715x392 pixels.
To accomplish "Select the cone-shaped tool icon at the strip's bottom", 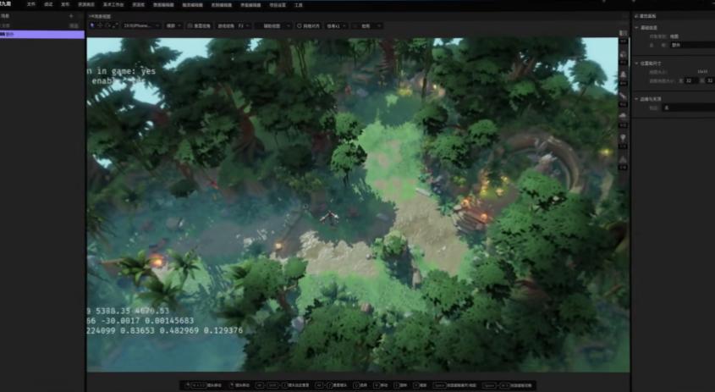I will click(623, 161).
